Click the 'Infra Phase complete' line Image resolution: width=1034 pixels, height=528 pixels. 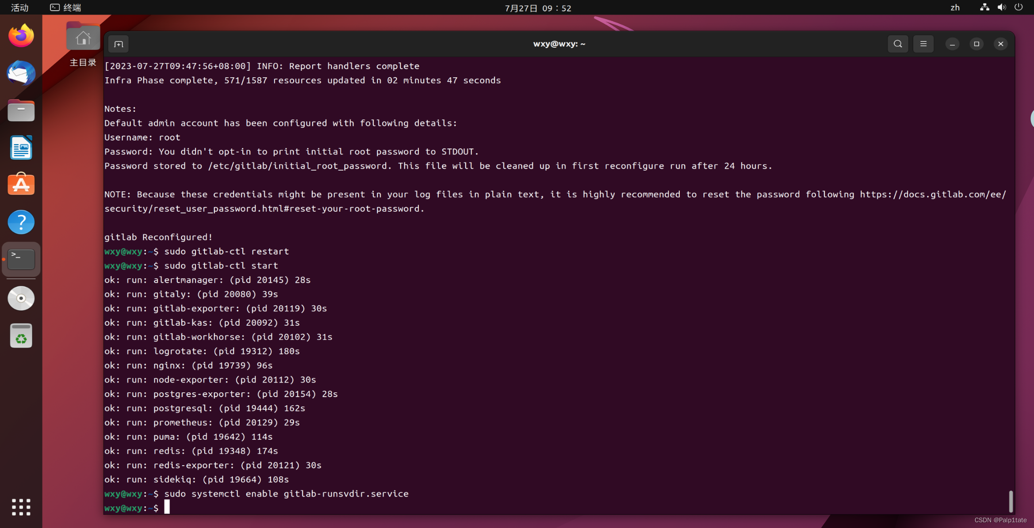coord(303,80)
